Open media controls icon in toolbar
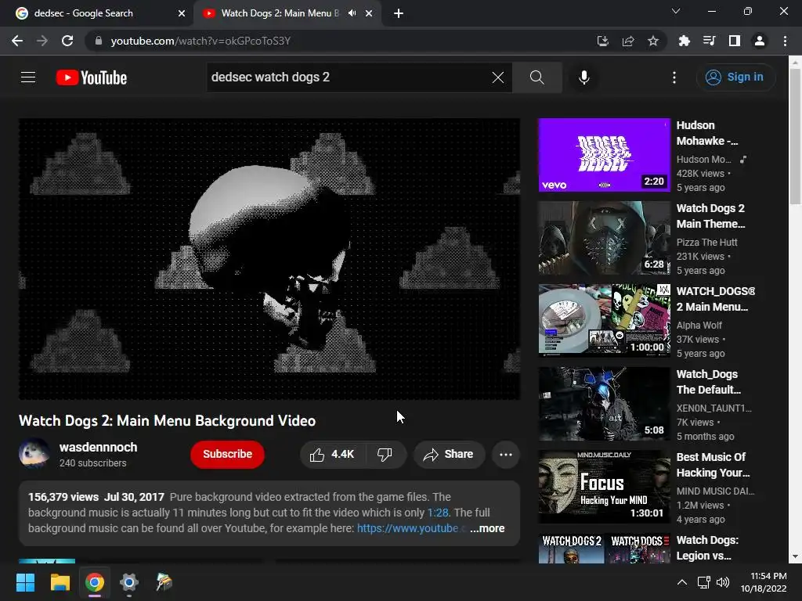This screenshot has width=802, height=601. click(709, 41)
